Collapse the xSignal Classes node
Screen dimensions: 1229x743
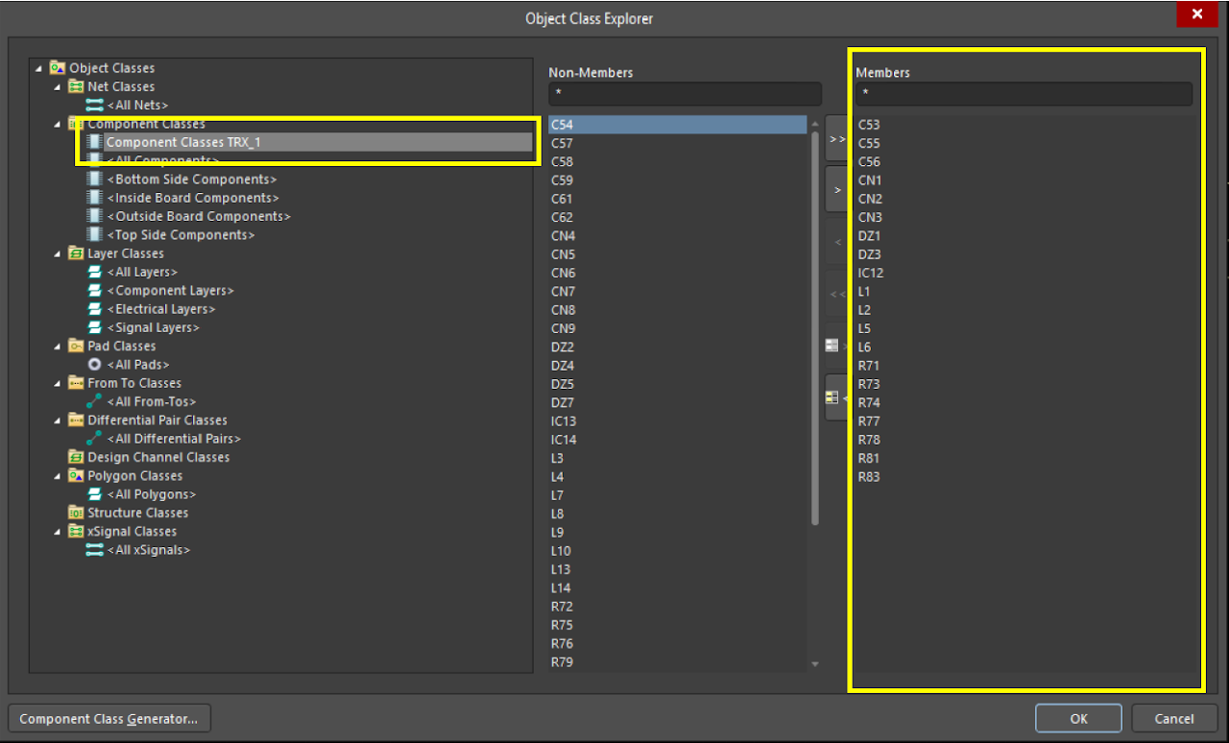[x=55, y=531]
